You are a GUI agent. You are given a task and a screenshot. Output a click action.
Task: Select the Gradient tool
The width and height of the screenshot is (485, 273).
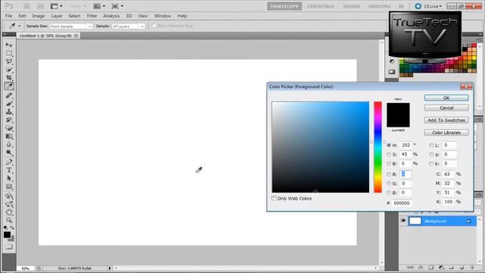click(9, 136)
